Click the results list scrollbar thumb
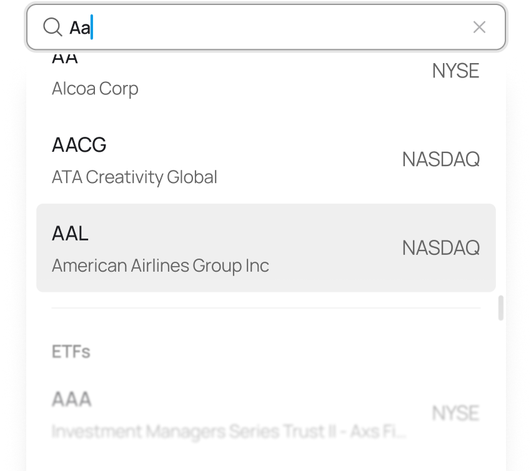Image resolution: width=531 pixels, height=471 pixels. pos(500,308)
